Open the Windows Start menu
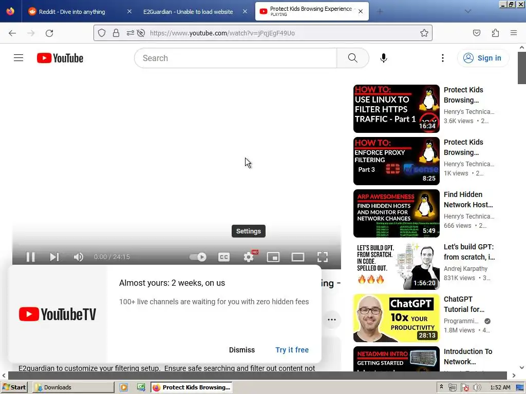Screen dimensions: 526x394 [x=14, y=387]
